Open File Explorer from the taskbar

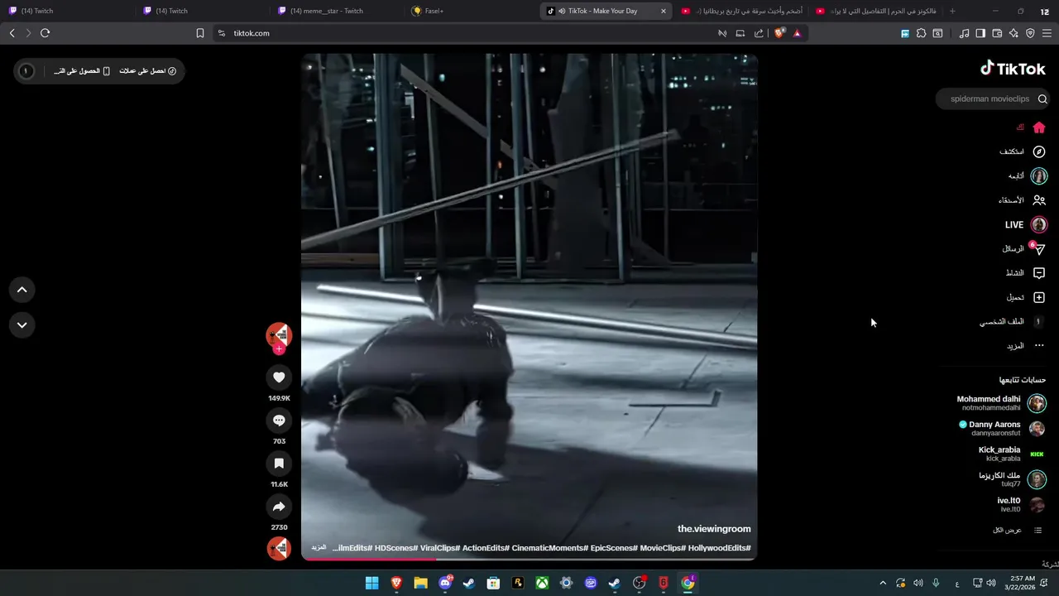tap(420, 583)
